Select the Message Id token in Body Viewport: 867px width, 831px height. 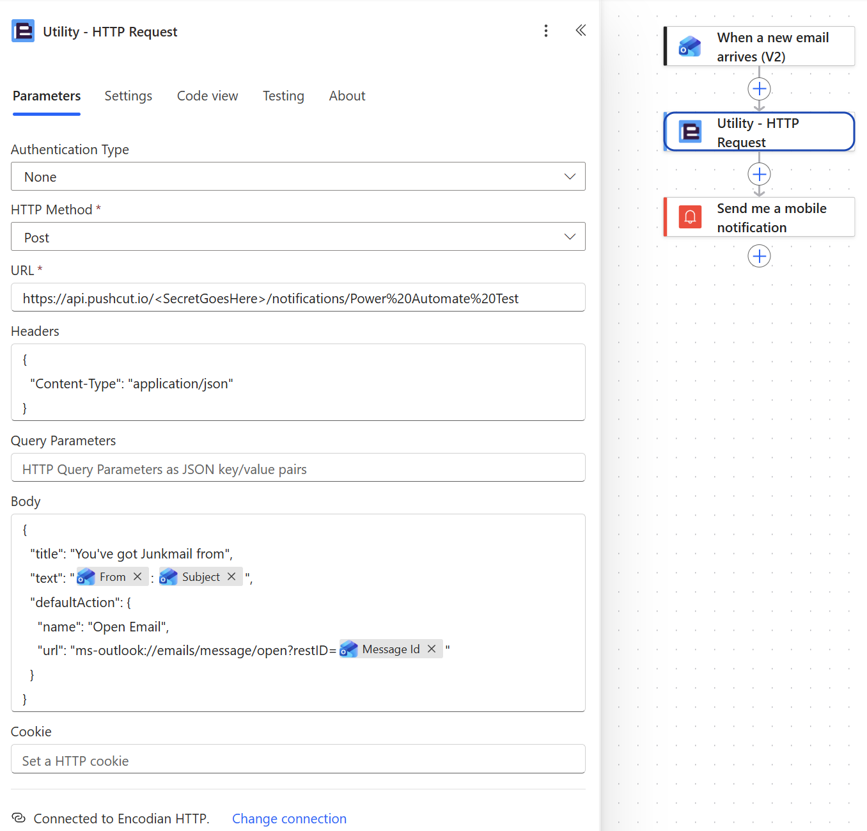pyautogui.click(x=391, y=649)
